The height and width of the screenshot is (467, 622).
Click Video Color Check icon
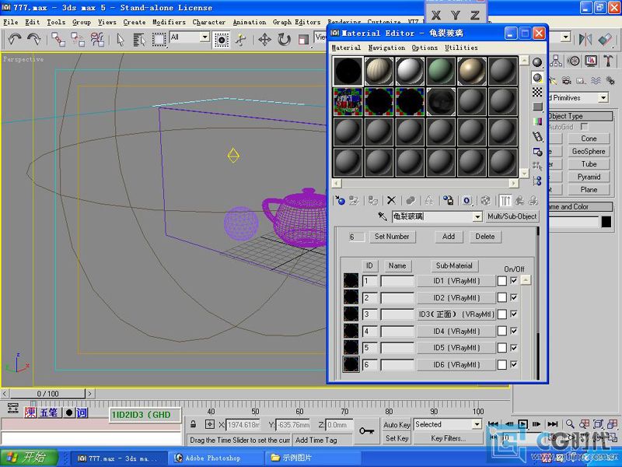(x=537, y=121)
